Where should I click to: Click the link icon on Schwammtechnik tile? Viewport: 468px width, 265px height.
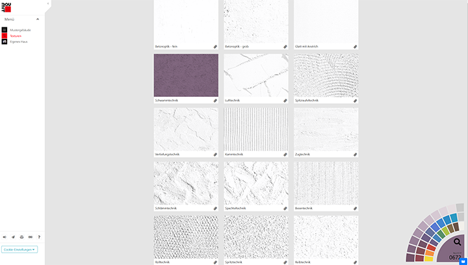(x=215, y=101)
